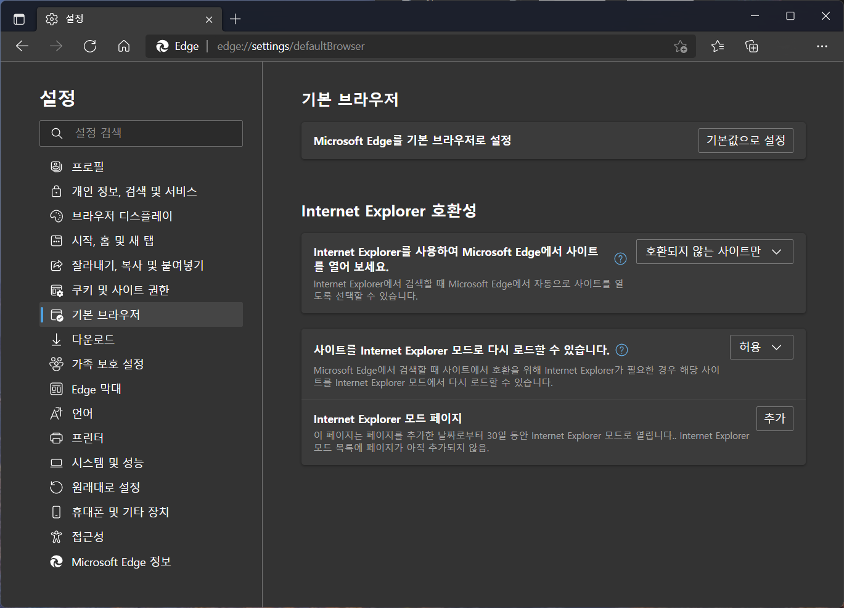
Task: Click the 기본값으로 설정 button
Action: coord(746,141)
